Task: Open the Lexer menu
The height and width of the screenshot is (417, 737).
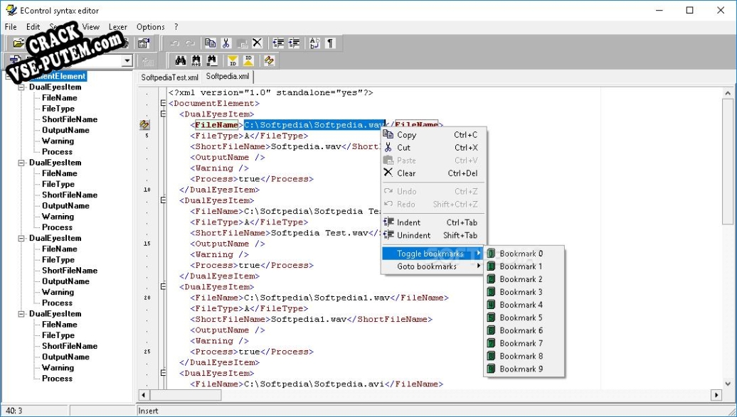Action: [x=117, y=27]
